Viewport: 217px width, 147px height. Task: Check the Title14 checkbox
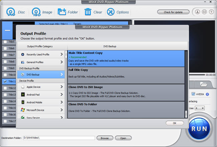coord(5,101)
